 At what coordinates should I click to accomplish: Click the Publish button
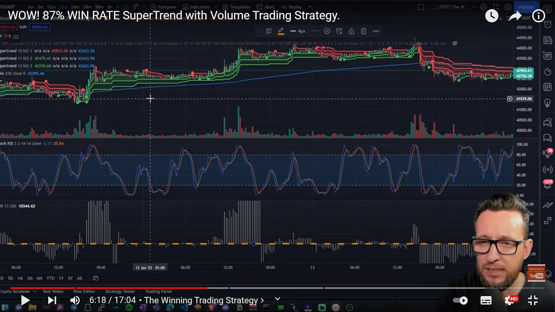526,7
